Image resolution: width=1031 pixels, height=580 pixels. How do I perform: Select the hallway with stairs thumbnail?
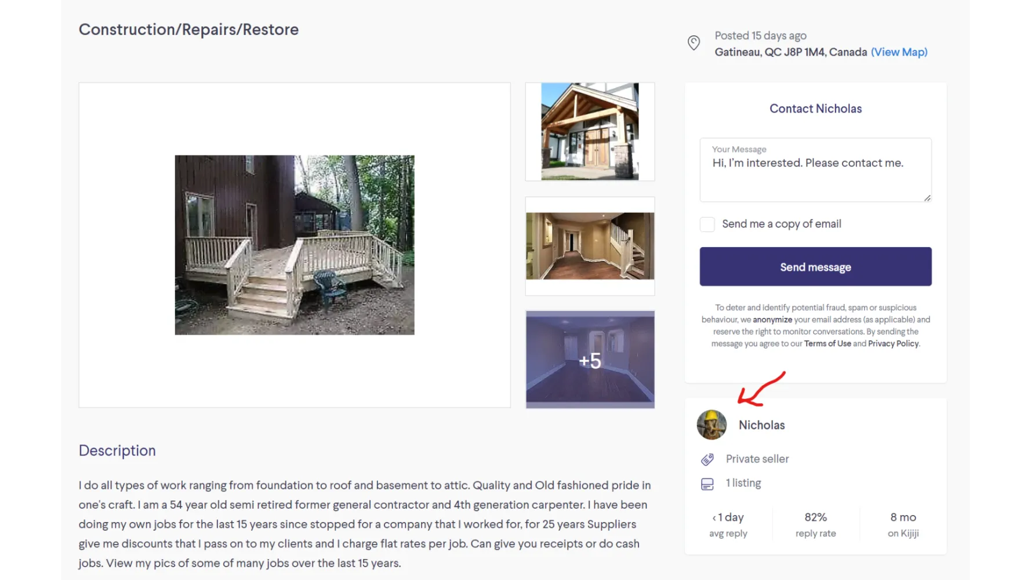click(x=590, y=246)
